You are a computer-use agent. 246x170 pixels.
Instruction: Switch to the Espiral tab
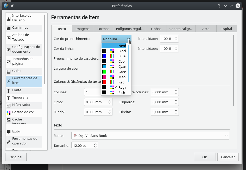click(x=226, y=29)
